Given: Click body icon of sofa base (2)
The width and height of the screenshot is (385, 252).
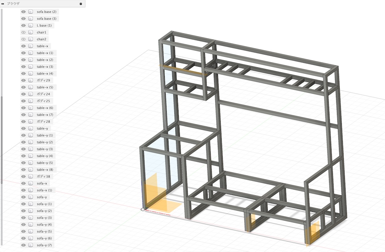Looking at the screenshot, I should coord(31,12).
